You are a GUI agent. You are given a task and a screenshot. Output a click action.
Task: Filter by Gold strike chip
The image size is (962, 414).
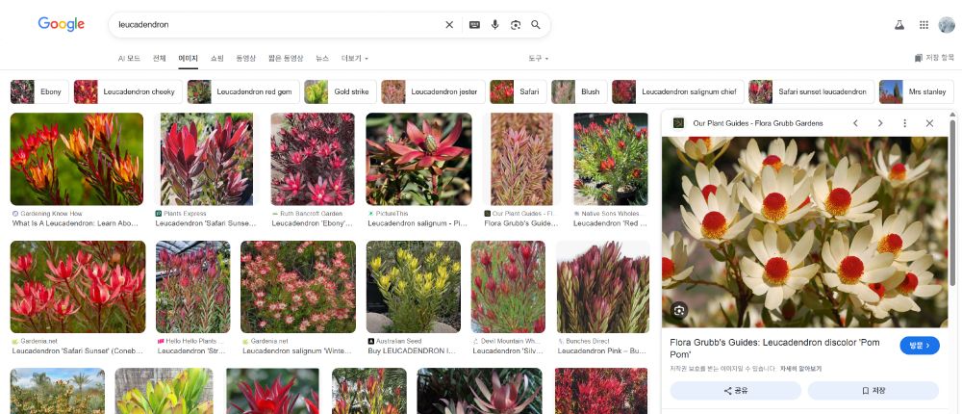coord(340,91)
